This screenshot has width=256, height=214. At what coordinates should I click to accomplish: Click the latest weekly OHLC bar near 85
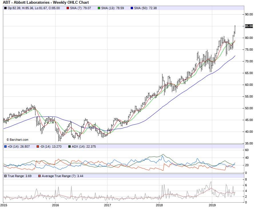point(235,29)
